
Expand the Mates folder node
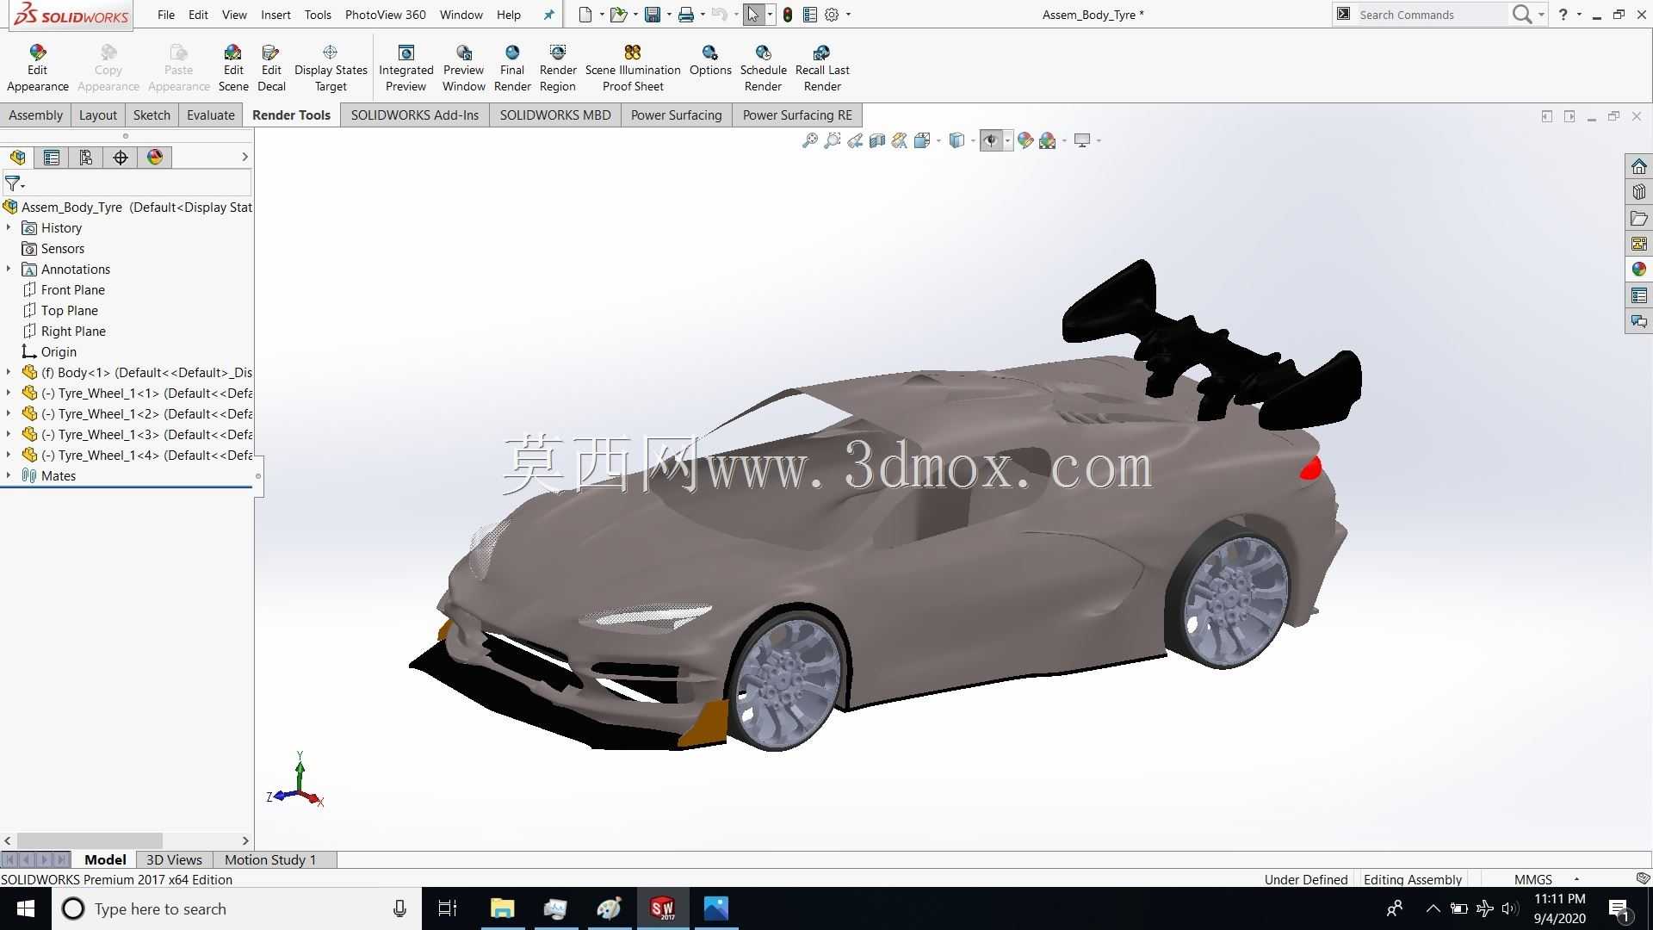(x=9, y=475)
